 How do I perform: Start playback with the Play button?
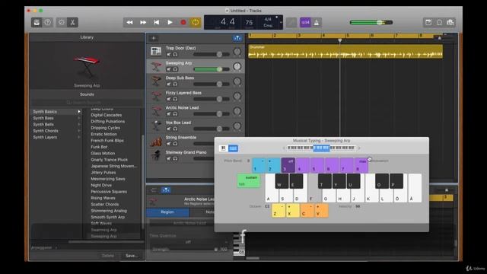point(170,22)
